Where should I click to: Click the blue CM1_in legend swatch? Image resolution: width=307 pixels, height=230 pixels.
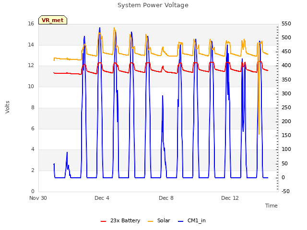tap(180, 221)
